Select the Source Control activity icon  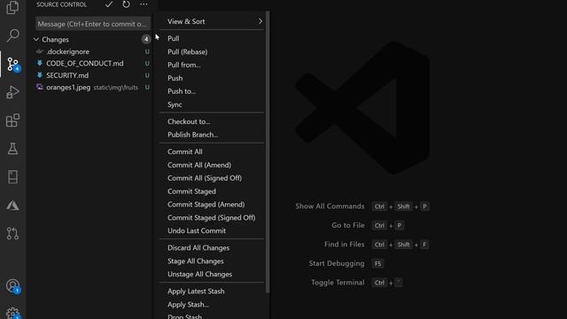coord(13,64)
